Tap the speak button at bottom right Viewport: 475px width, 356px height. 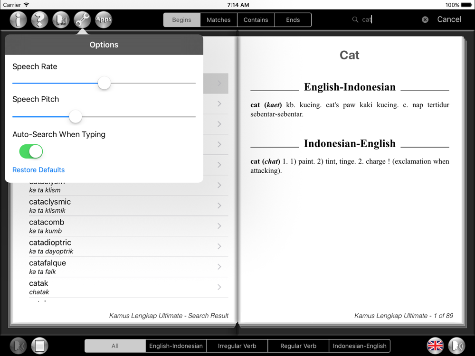pyautogui.click(x=456, y=346)
